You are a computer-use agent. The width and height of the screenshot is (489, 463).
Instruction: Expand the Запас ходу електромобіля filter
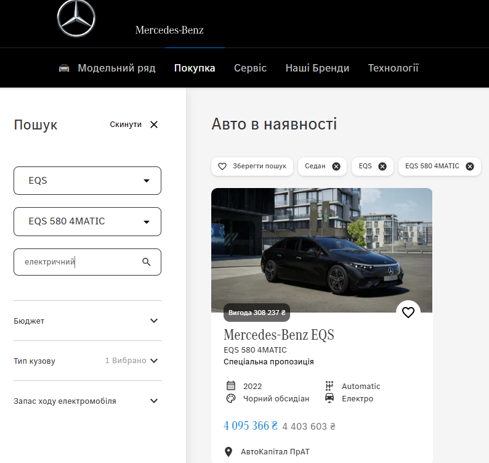[154, 401]
